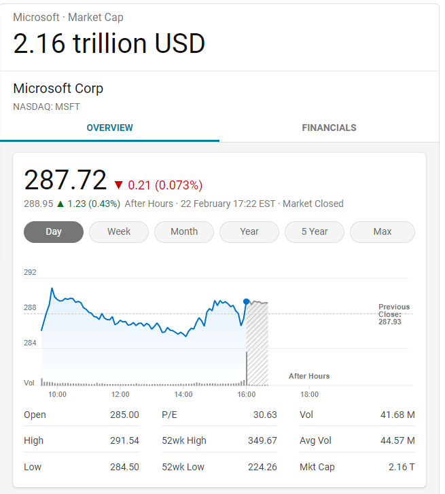445x494 pixels.
Task: Click the Microsoft Corp company name
Action: (x=58, y=89)
